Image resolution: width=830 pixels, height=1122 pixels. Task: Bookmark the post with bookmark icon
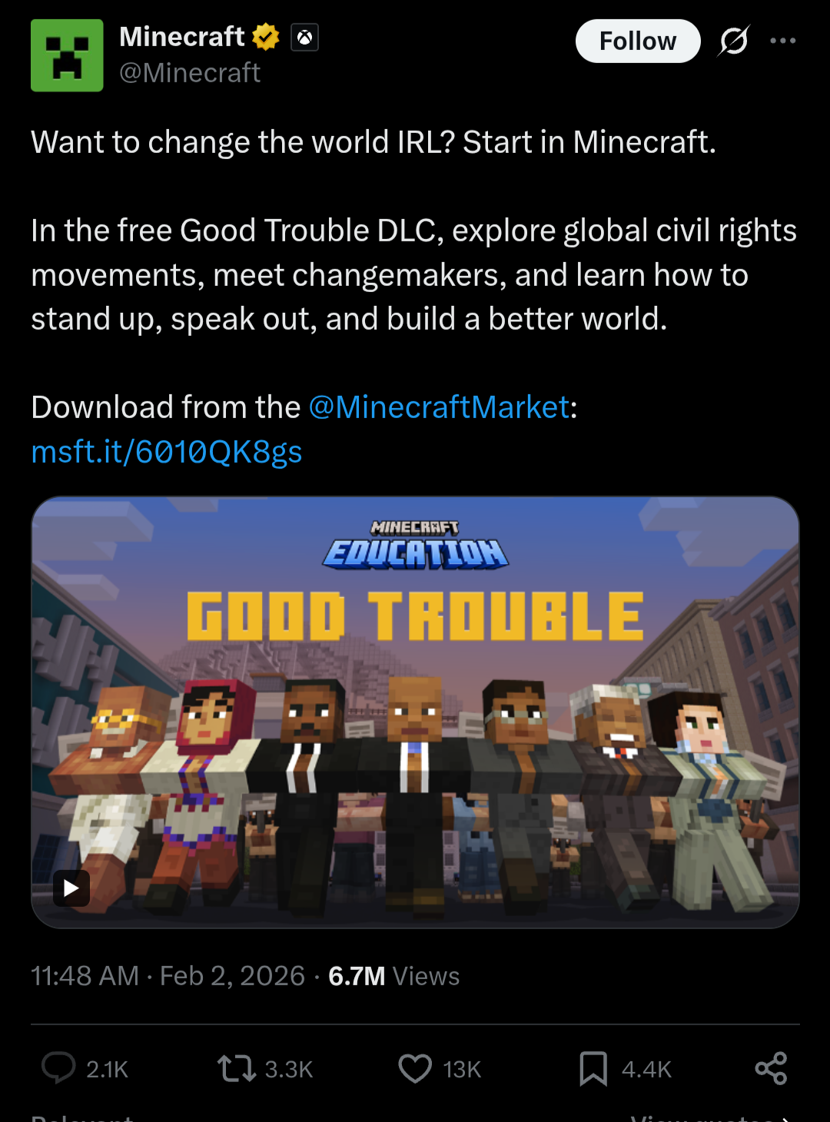(593, 1068)
